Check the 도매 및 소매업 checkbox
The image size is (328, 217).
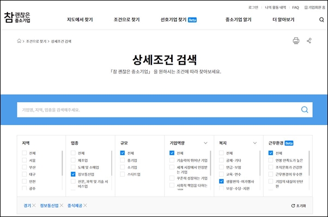click(73, 167)
